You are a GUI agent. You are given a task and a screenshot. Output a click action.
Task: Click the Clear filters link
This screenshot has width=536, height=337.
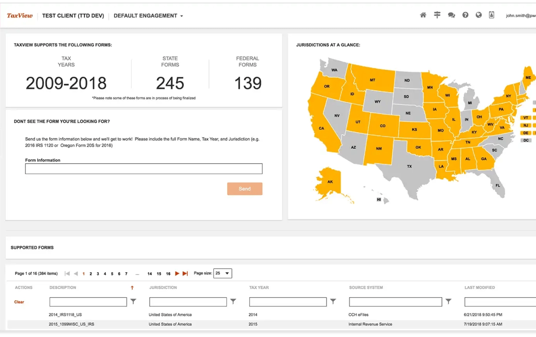(19, 302)
